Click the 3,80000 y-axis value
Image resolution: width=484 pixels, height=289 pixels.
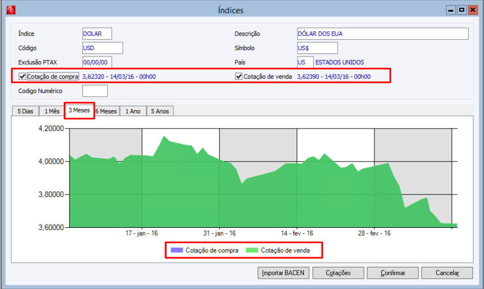pyautogui.click(x=51, y=194)
